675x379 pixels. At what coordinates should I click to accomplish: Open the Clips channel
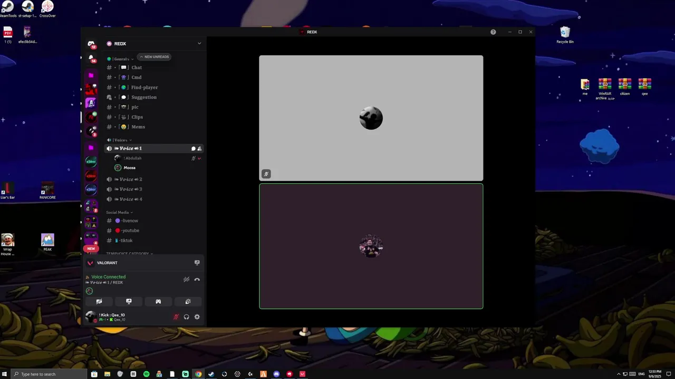(x=154, y=117)
